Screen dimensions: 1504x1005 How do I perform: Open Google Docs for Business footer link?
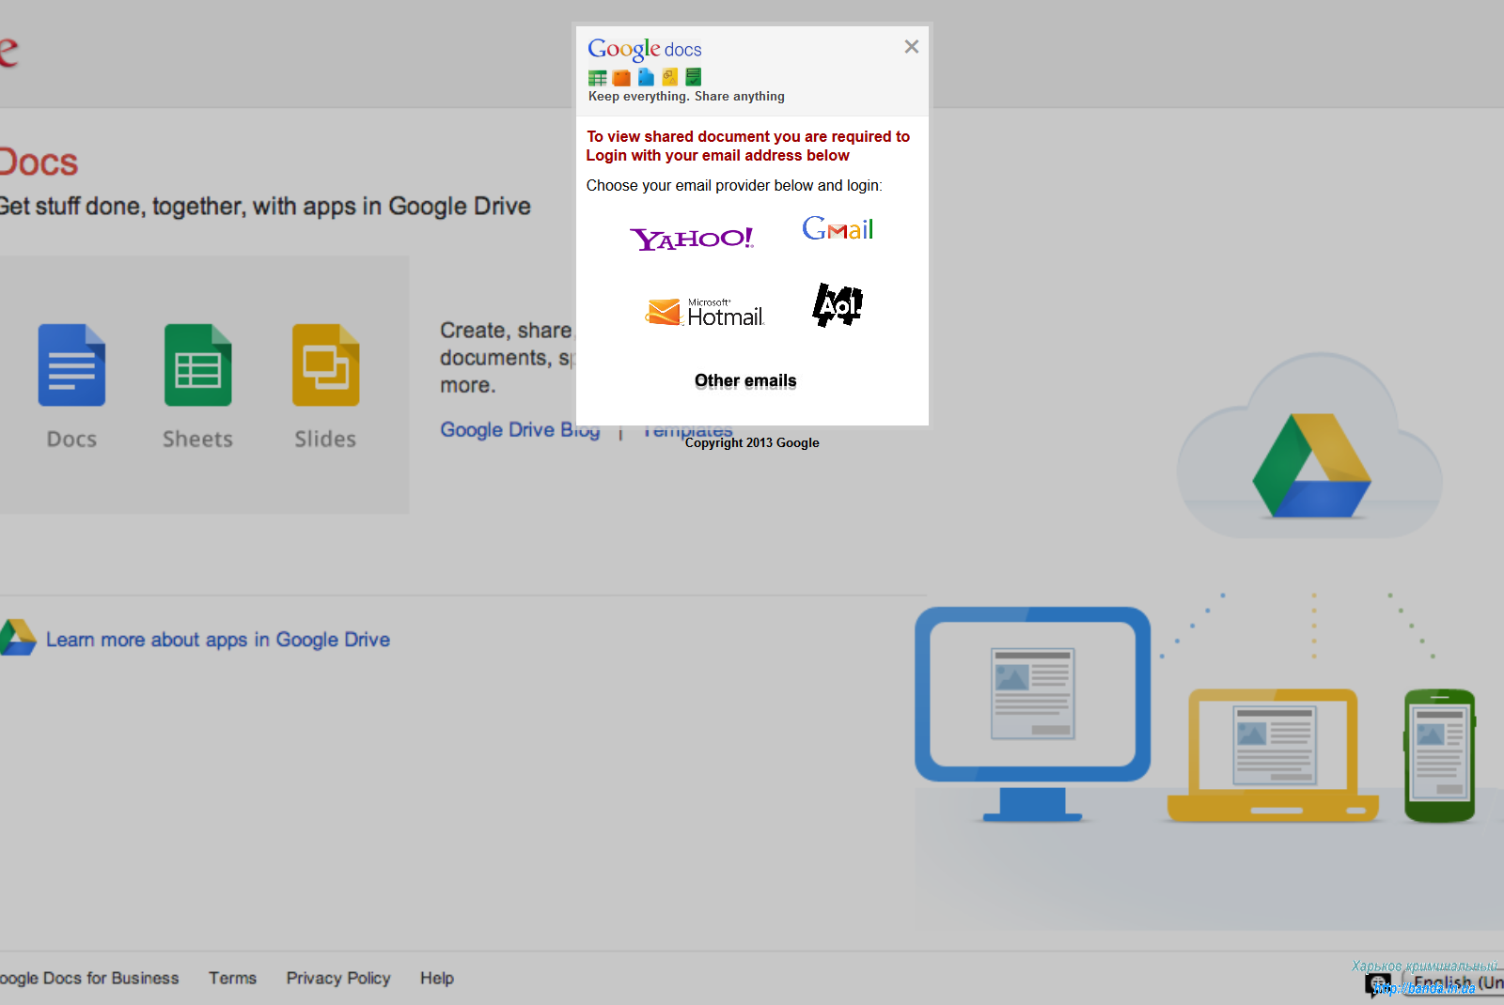pos(89,978)
